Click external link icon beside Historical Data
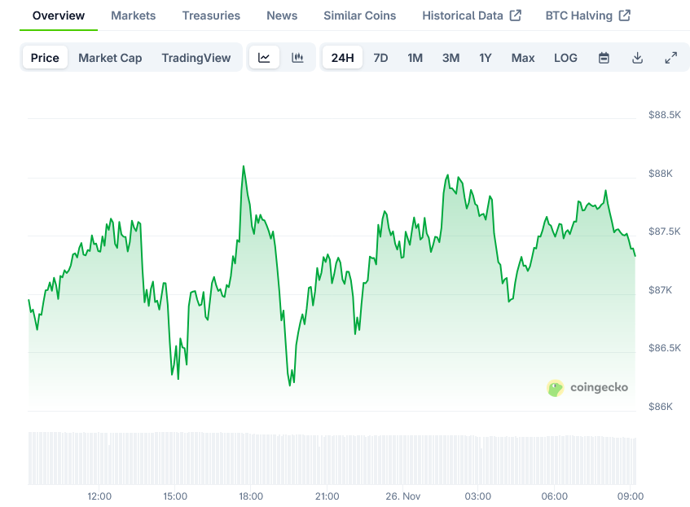 coord(515,15)
